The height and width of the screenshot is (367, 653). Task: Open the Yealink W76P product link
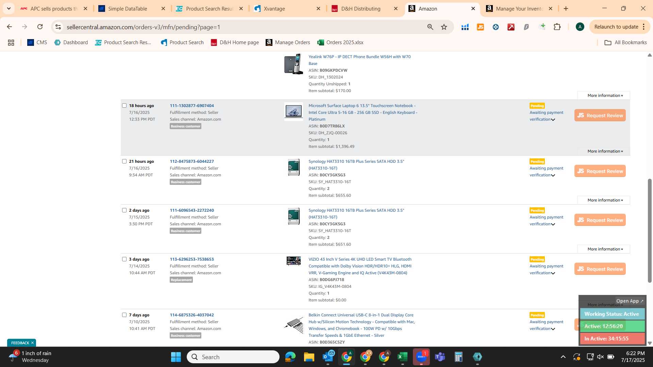click(359, 60)
